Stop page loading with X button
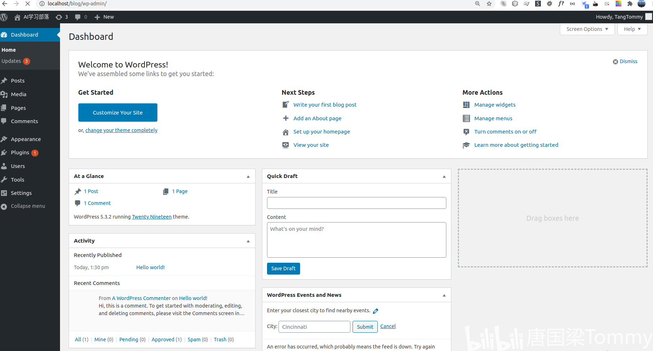This screenshot has height=351, width=653. [27, 4]
